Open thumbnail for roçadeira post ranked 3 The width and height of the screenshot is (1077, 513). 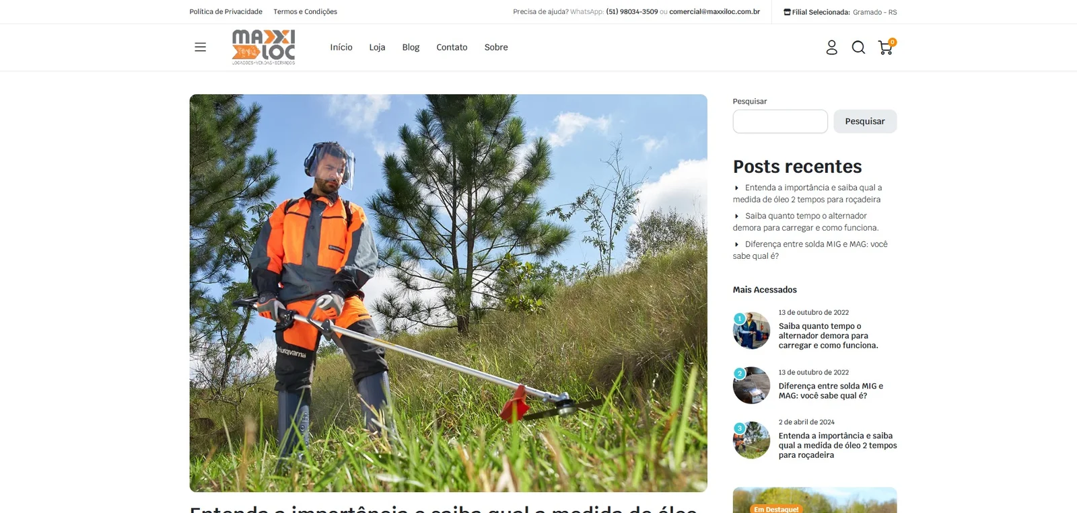751,440
